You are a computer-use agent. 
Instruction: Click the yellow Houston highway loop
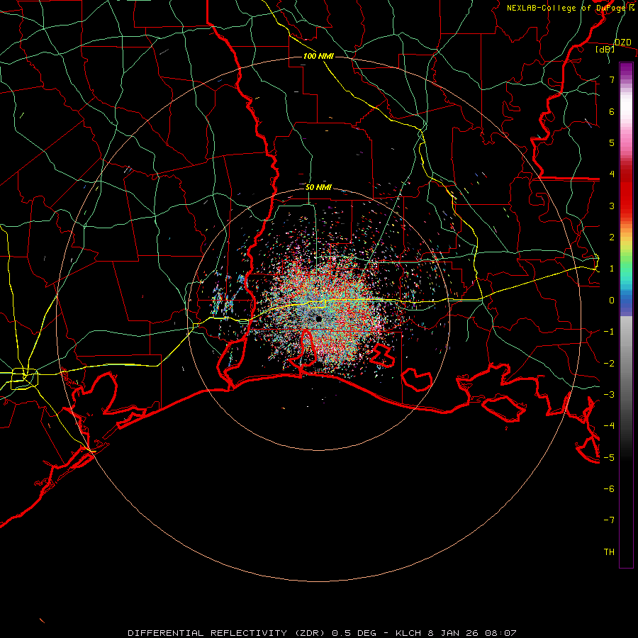(x=24, y=378)
